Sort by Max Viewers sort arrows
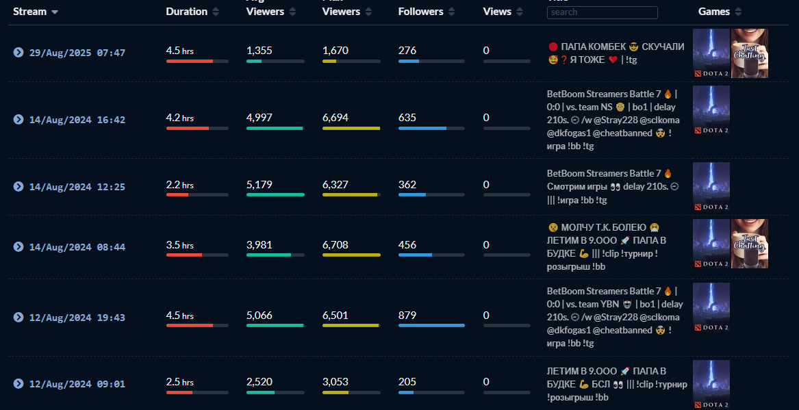Image resolution: width=799 pixels, height=410 pixels. click(368, 12)
